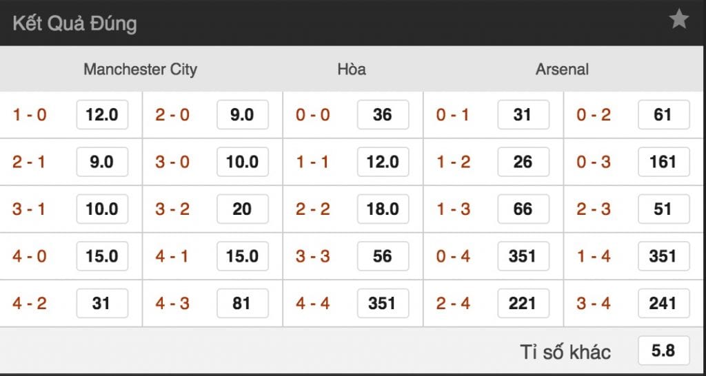Select the 1 - 0 odds 12.0
Screen dimensions: 706x376
(102, 115)
